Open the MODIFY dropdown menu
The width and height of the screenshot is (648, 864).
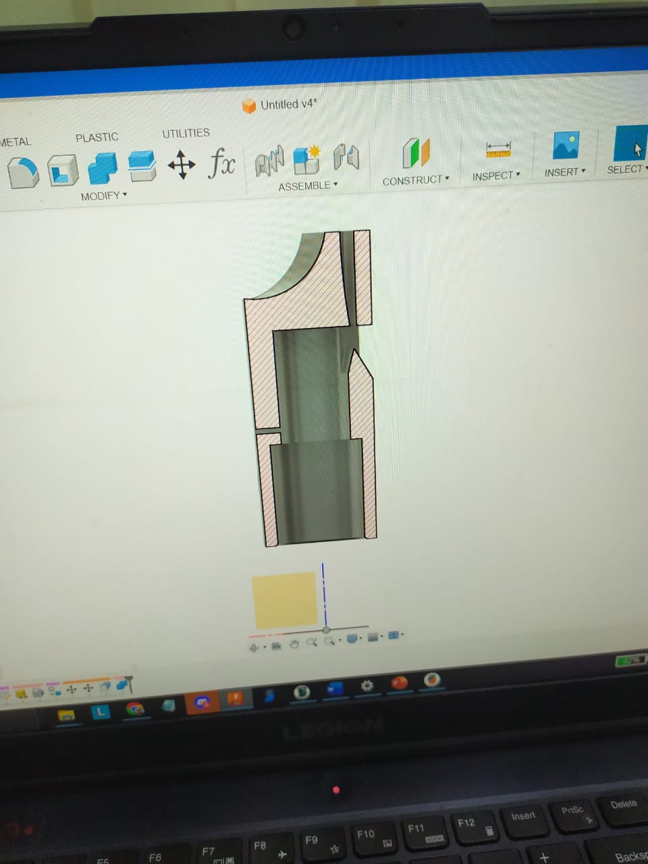[x=103, y=196]
